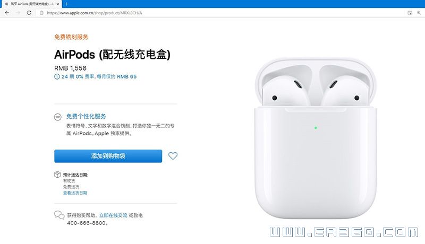Click the reader view icon in address bar
Viewport: 425px width, 244px height.
410,13
